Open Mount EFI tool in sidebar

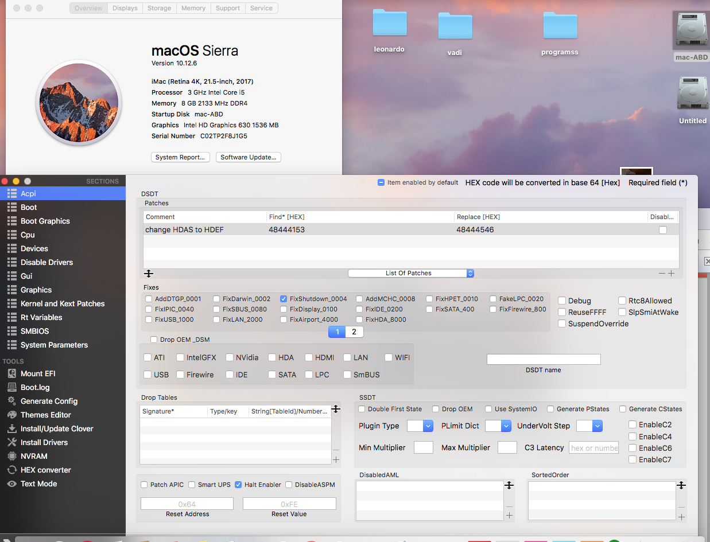[38, 373]
